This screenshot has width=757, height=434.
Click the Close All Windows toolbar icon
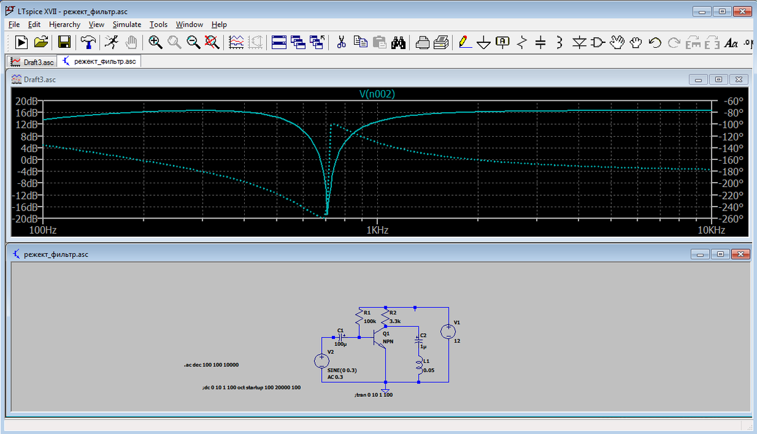[318, 42]
